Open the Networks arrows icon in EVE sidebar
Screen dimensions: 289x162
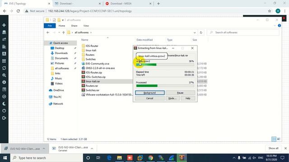4,39
